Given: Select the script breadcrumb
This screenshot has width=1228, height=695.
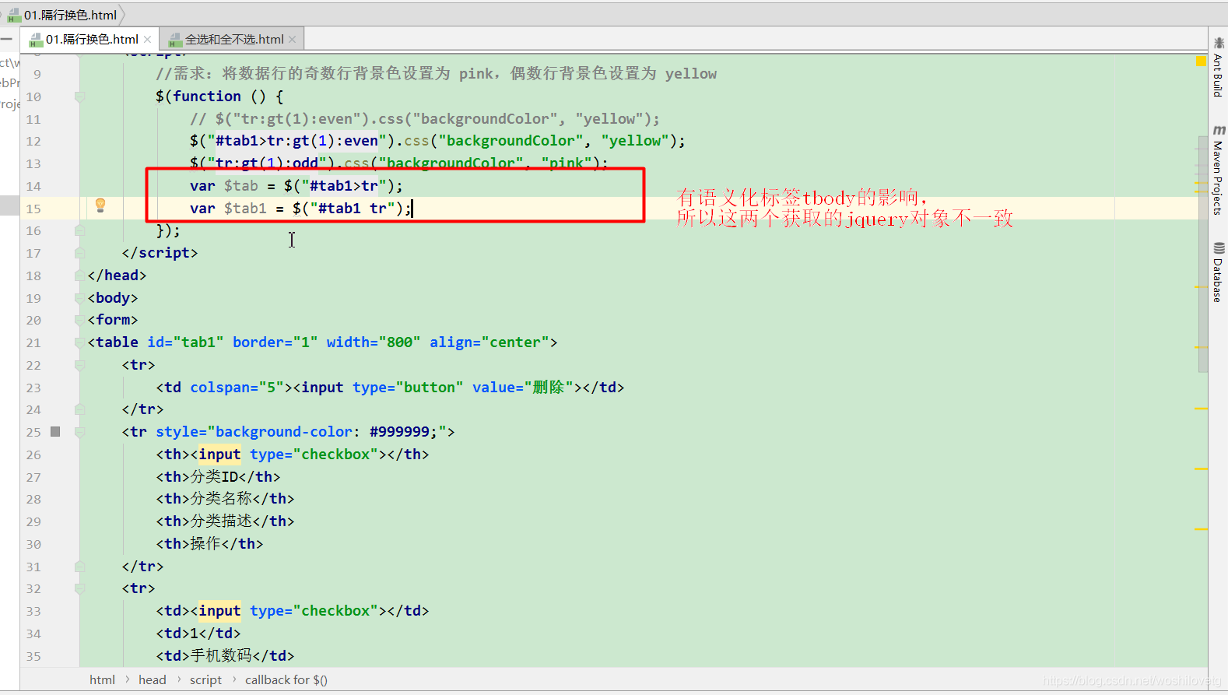Looking at the screenshot, I should 205,680.
